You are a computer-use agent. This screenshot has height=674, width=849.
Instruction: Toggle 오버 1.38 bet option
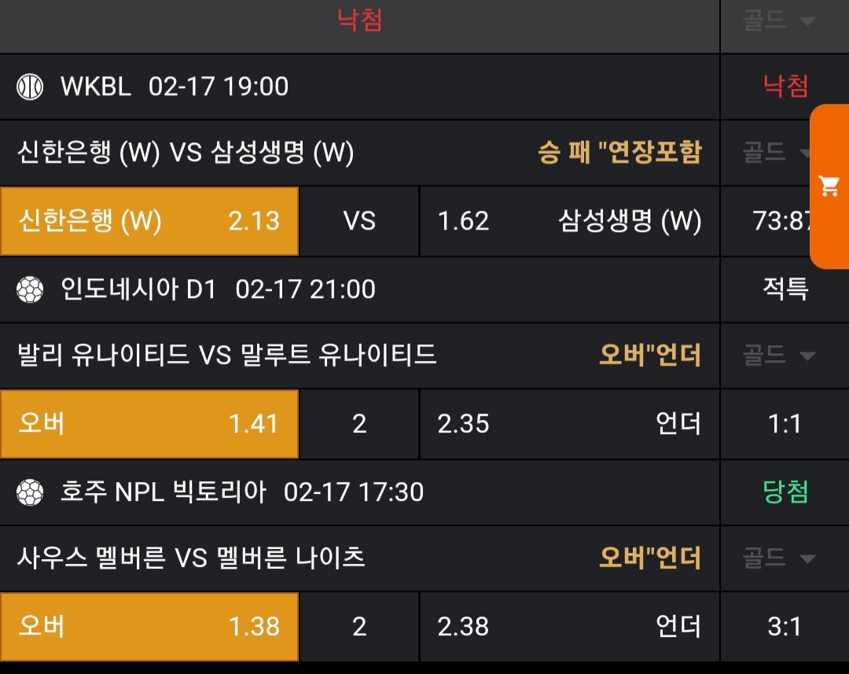(149, 627)
